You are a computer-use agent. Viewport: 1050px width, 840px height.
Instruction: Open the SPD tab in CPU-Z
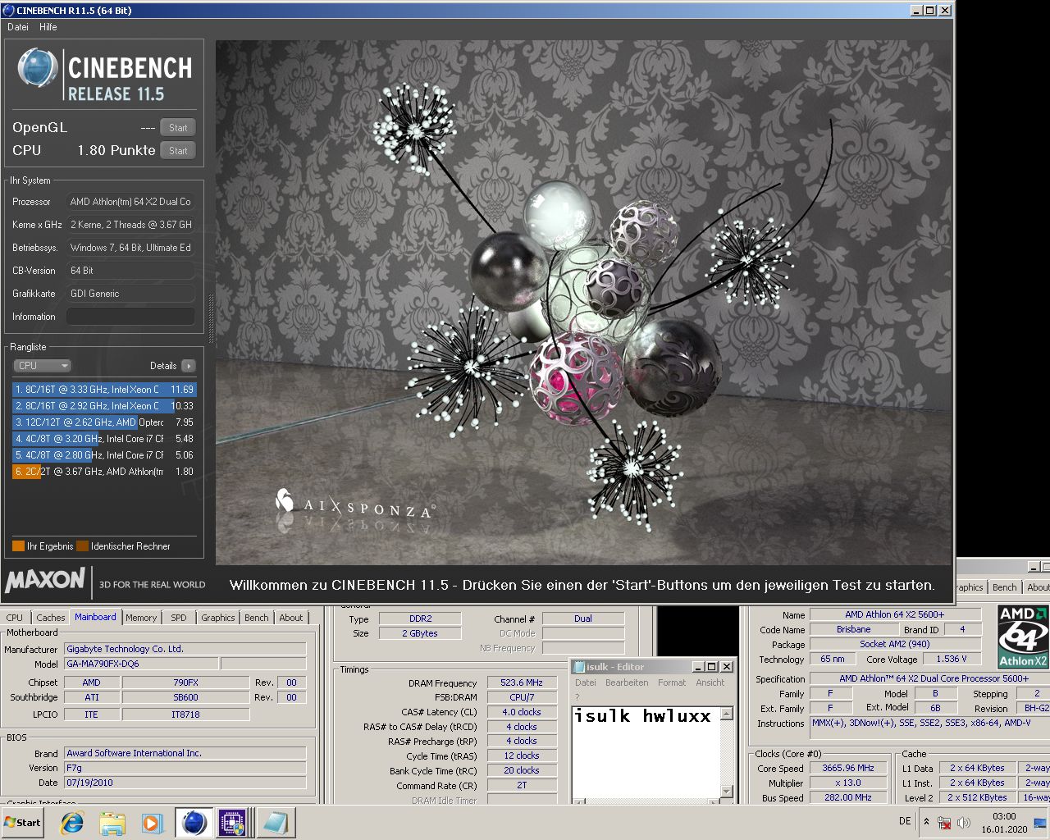[179, 618]
